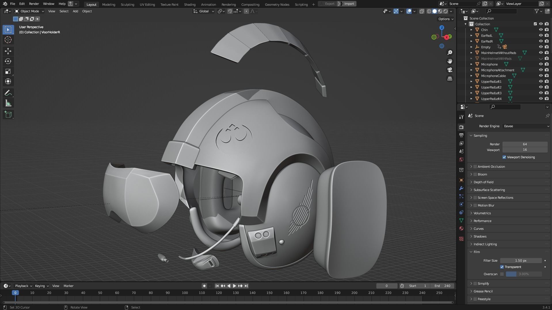Select the Annotate tool
Screen dimensions: 552x310
(x=8, y=93)
